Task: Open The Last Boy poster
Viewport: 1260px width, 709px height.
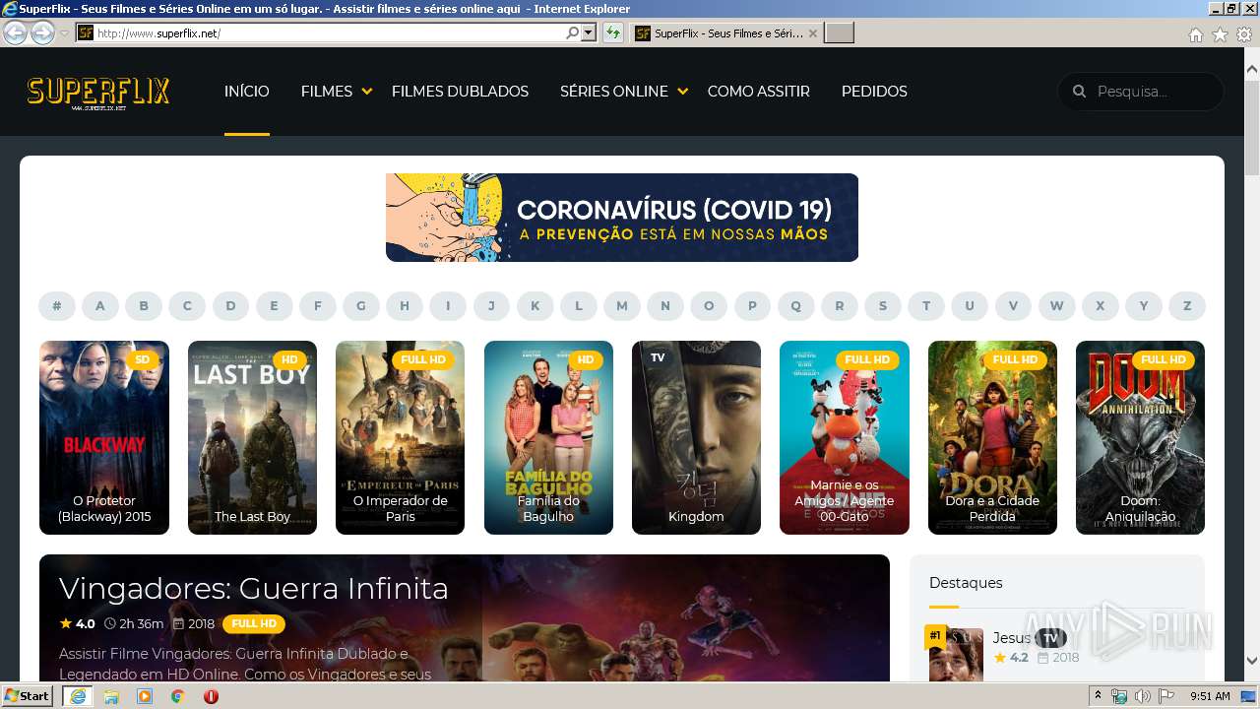Action: [252, 437]
